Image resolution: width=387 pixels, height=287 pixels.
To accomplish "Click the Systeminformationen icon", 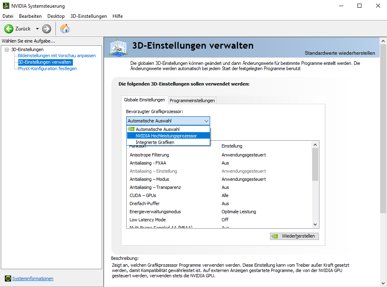I will (x=8, y=278).
